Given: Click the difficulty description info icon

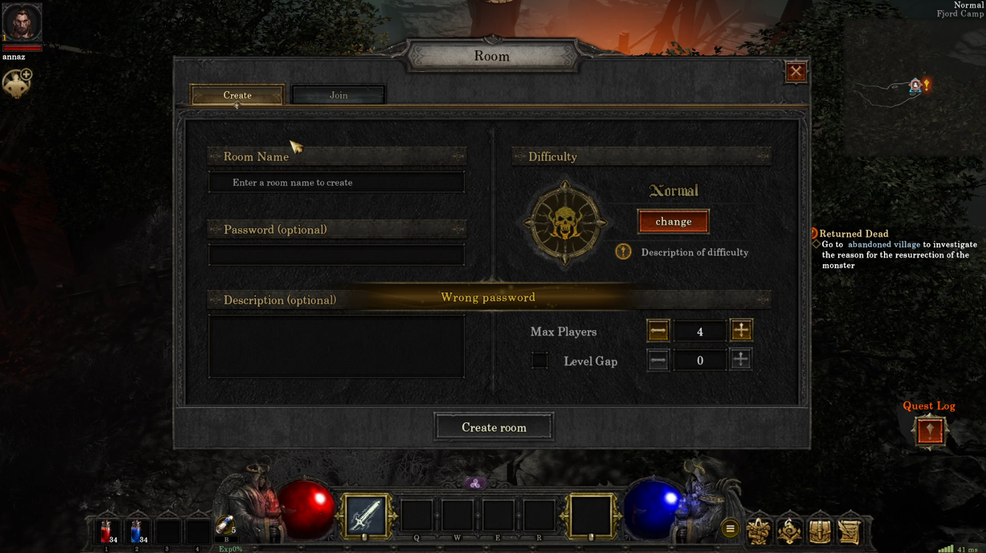Looking at the screenshot, I should 623,252.
